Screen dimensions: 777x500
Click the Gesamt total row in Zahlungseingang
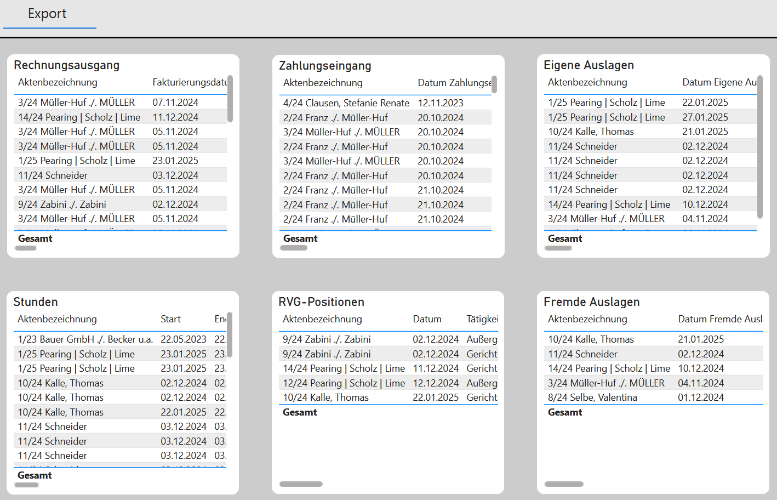click(385, 238)
